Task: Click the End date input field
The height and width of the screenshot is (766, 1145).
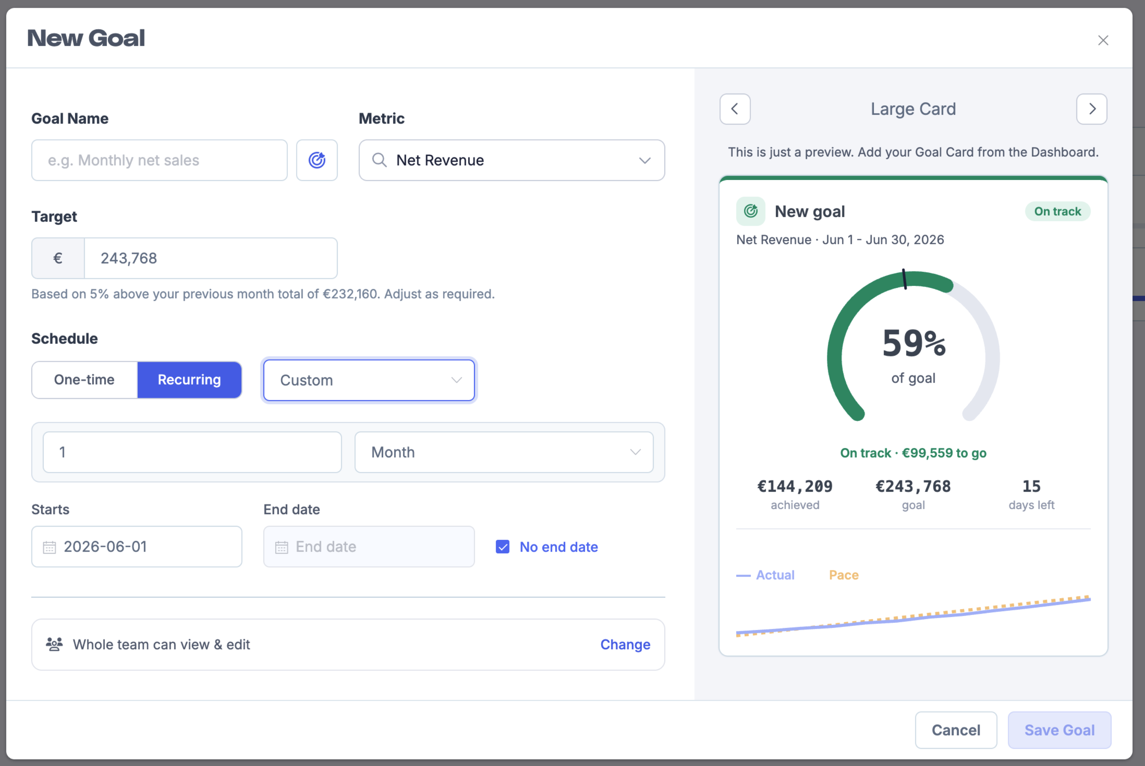Action: point(369,547)
